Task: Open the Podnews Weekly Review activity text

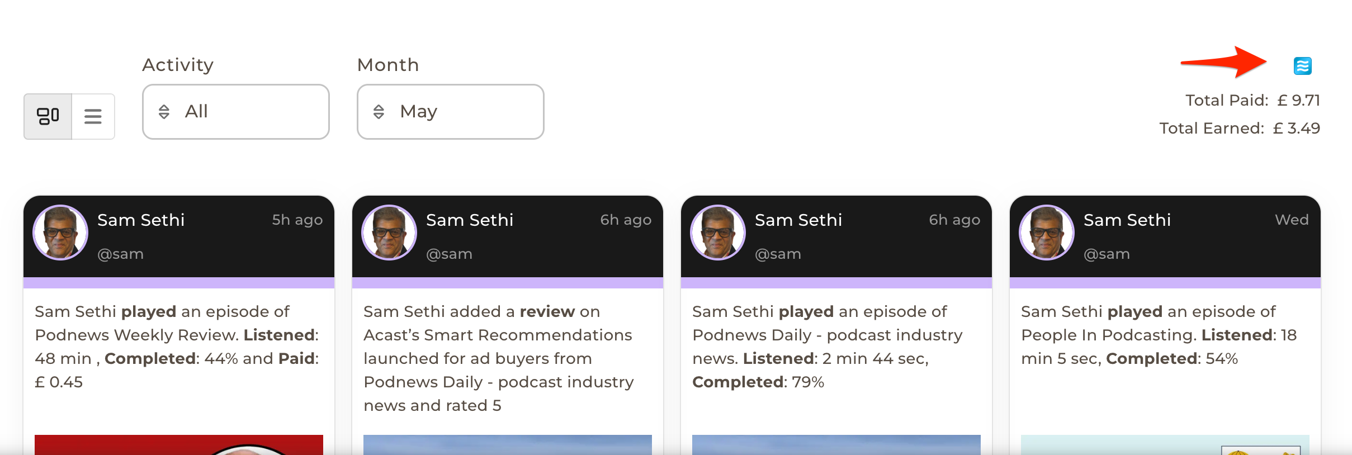Action: click(177, 347)
